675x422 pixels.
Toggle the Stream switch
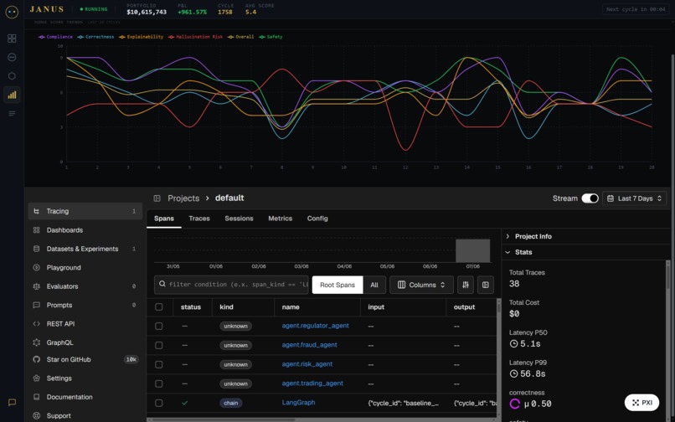click(x=590, y=198)
